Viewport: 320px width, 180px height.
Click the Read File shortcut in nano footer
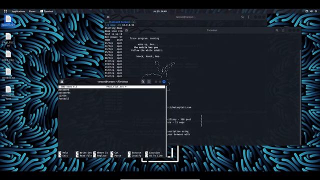[84, 155]
